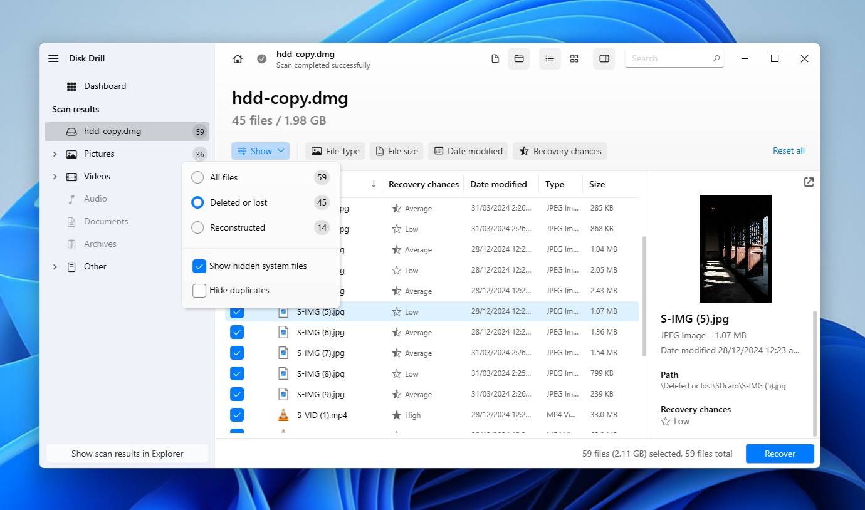Select the Archives sidebar category
Viewport: 865px width, 510px height.
tap(127, 244)
